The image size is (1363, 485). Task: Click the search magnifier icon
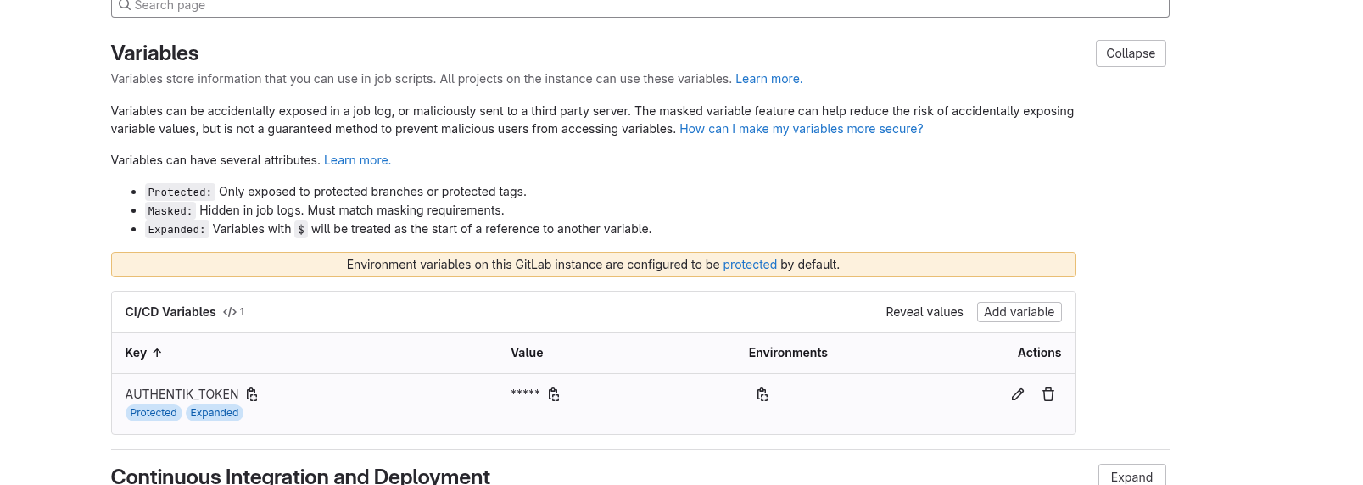125,5
